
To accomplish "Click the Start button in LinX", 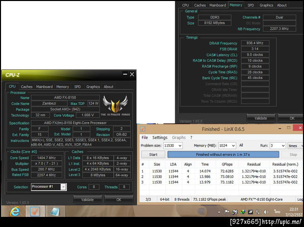I will (153, 154).
